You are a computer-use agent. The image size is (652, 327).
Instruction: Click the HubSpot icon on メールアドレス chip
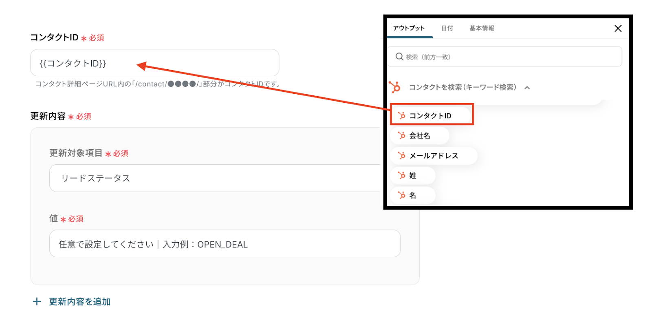point(402,155)
